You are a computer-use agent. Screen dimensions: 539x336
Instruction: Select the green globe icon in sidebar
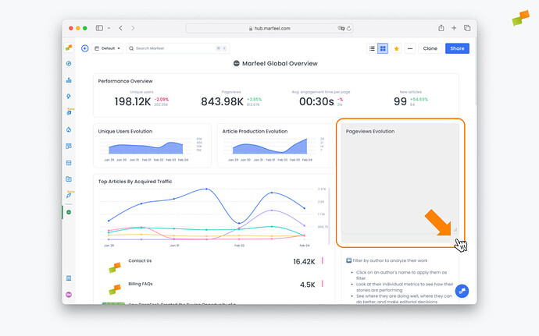point(69,212)
